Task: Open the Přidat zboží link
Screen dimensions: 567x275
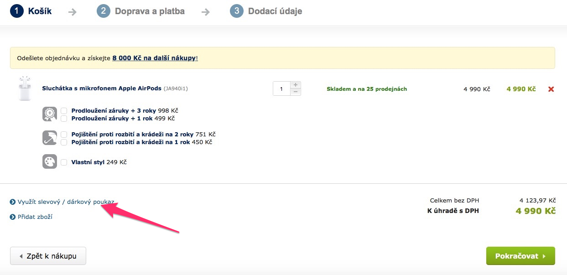Action: point(35,217)
